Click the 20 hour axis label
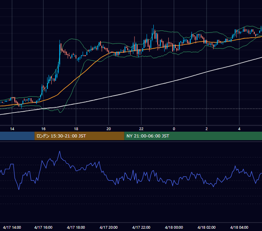 [109, 129]
